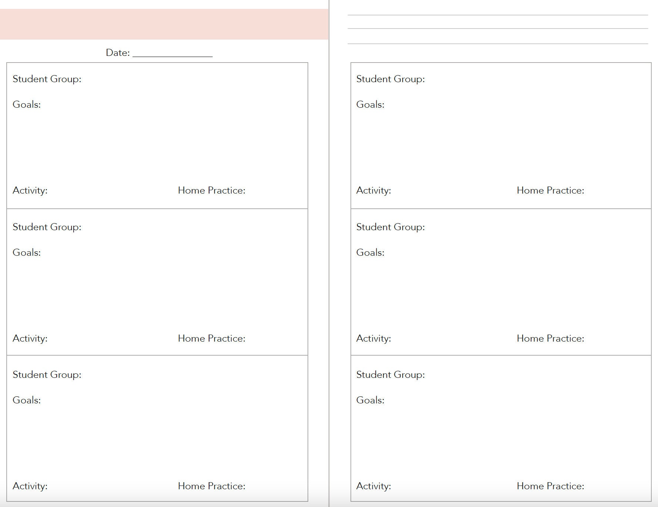Click Goals in middle-left box
Screen dimensions: 658x507
pyautogui.click(x=27, y=252)
